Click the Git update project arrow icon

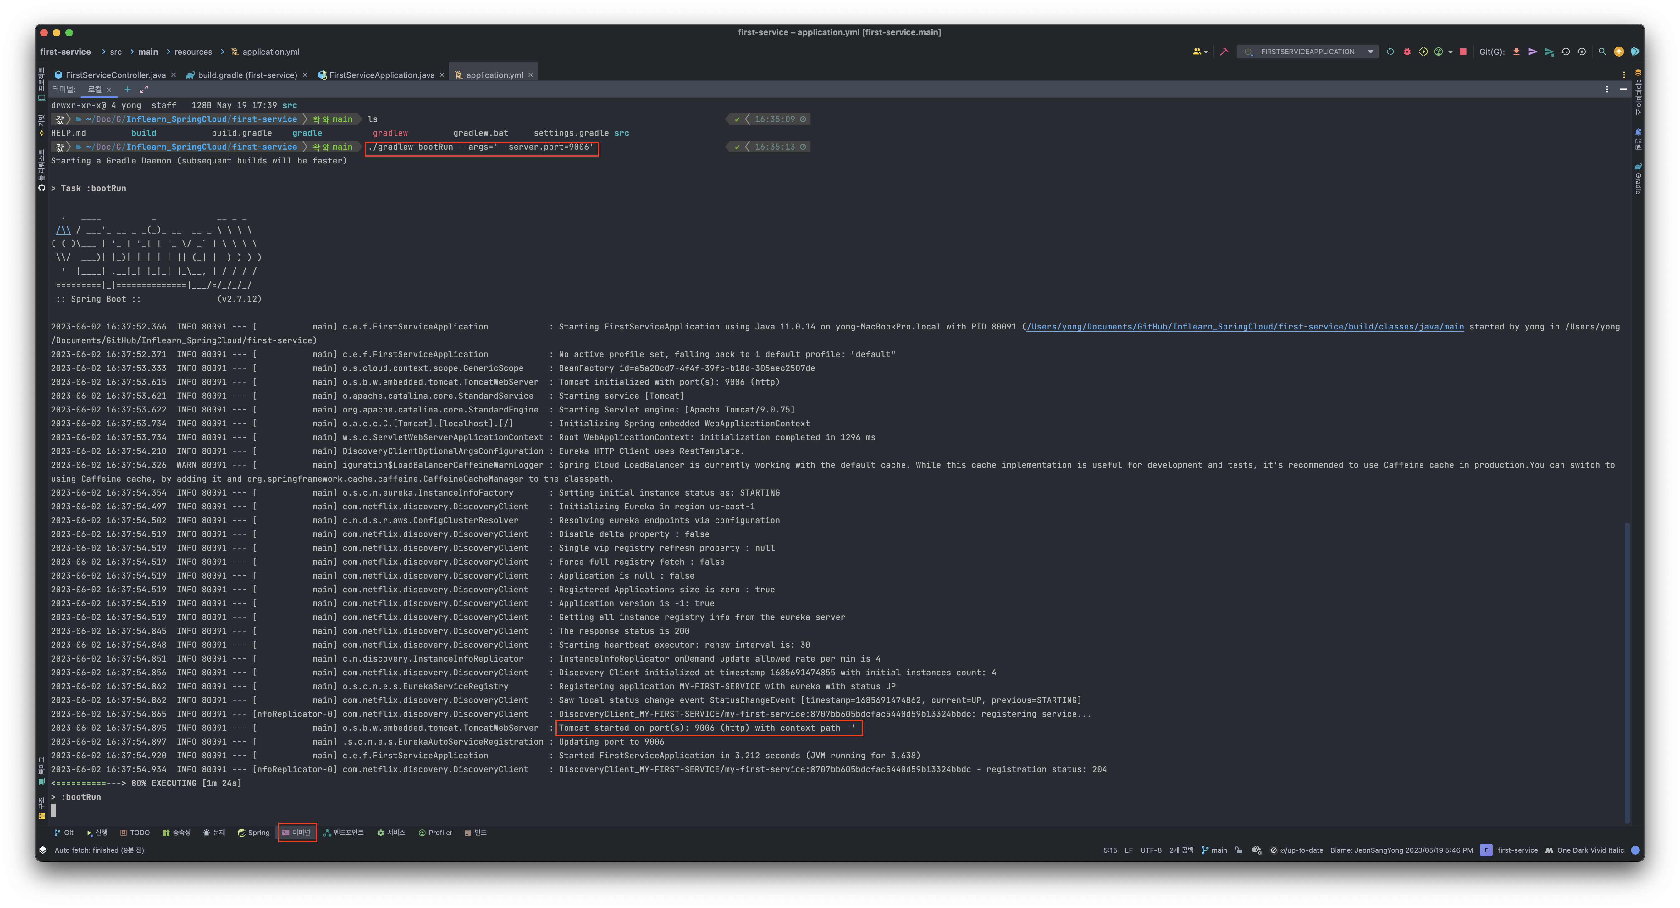coord(1516,52)
